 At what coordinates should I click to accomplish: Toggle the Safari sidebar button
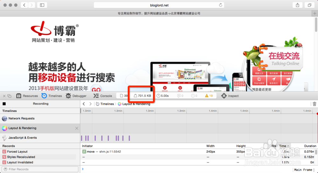42,5
